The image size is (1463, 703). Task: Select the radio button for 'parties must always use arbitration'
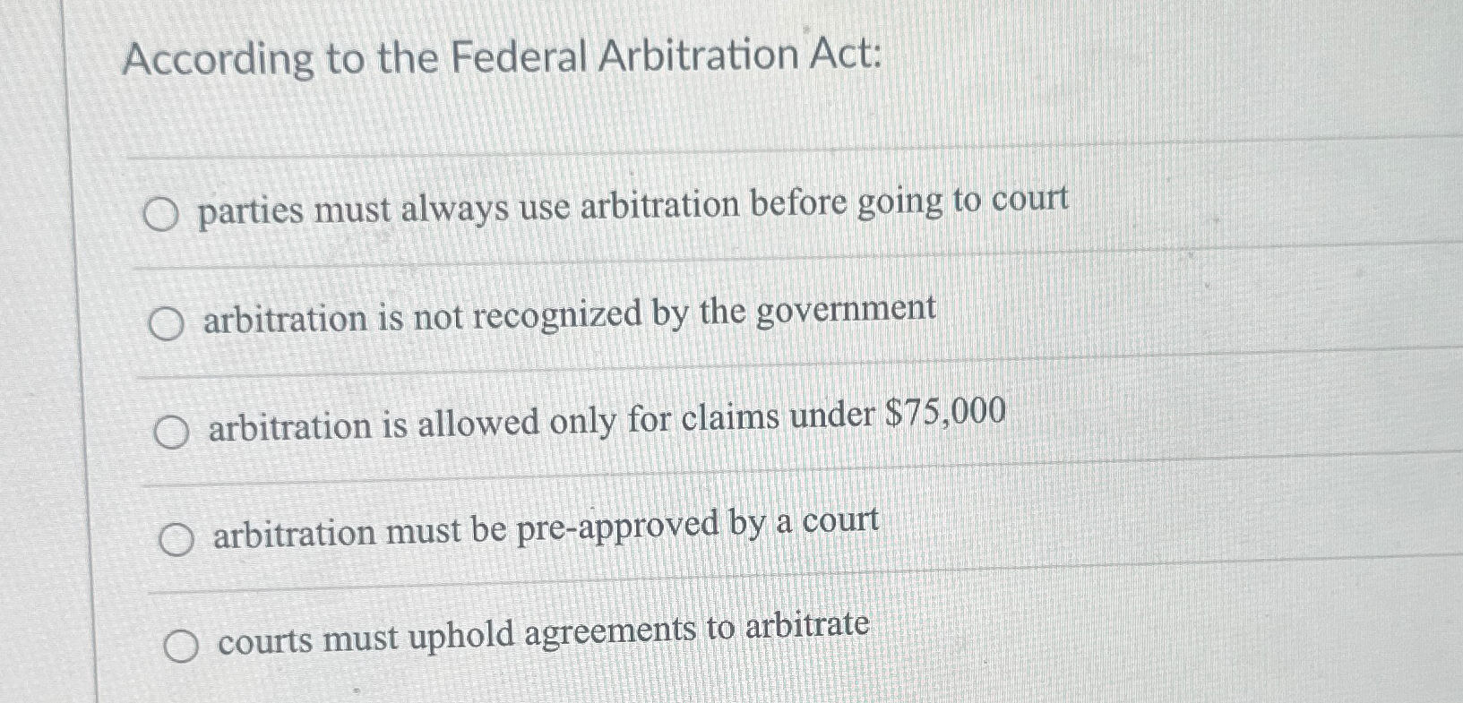click(x=162, y=213)
